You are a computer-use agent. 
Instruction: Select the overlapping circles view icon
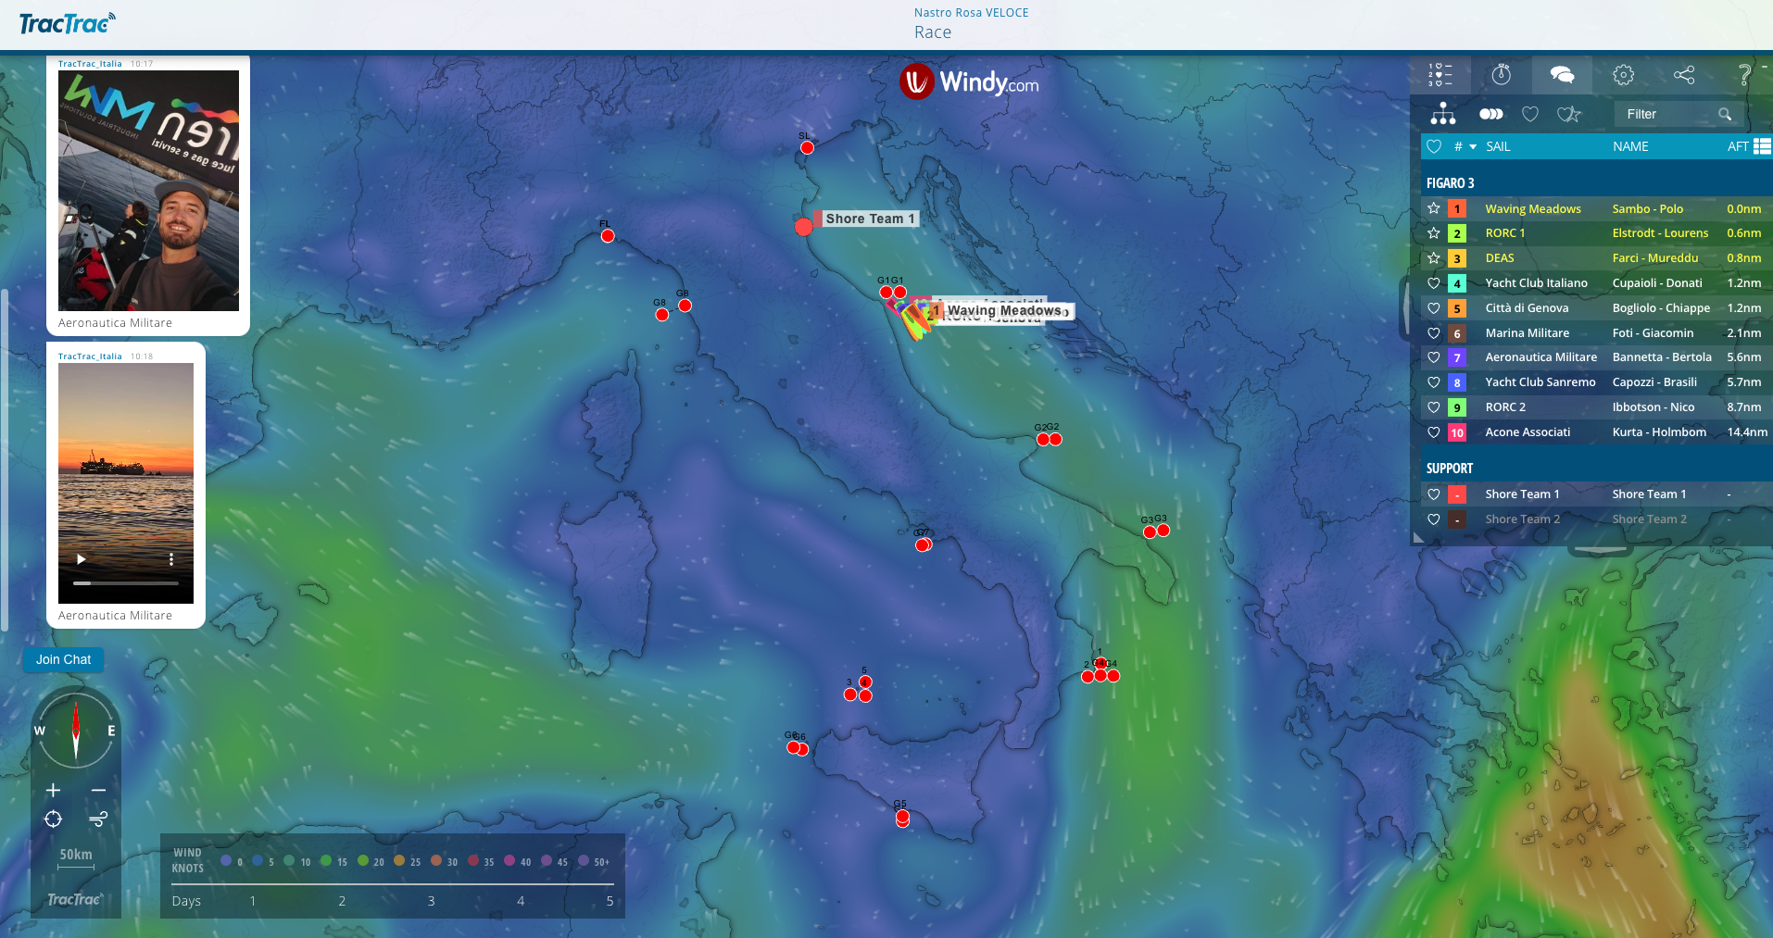pos(1490,114)
